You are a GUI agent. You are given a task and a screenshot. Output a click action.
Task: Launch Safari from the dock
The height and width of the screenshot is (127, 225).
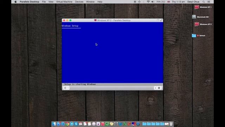click(x=63, y=124)
